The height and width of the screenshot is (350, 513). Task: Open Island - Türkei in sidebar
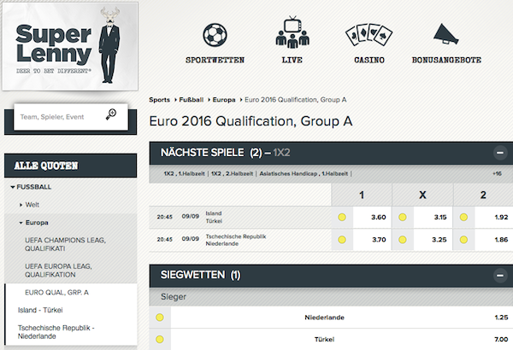[x=40, y=310]
